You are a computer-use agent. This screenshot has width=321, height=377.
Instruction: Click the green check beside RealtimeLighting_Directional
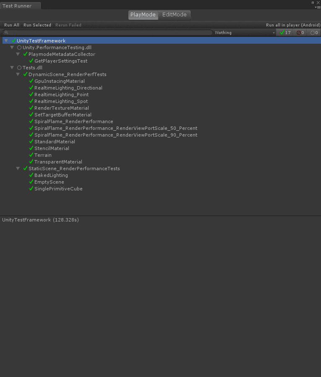[x=31, y=87]
